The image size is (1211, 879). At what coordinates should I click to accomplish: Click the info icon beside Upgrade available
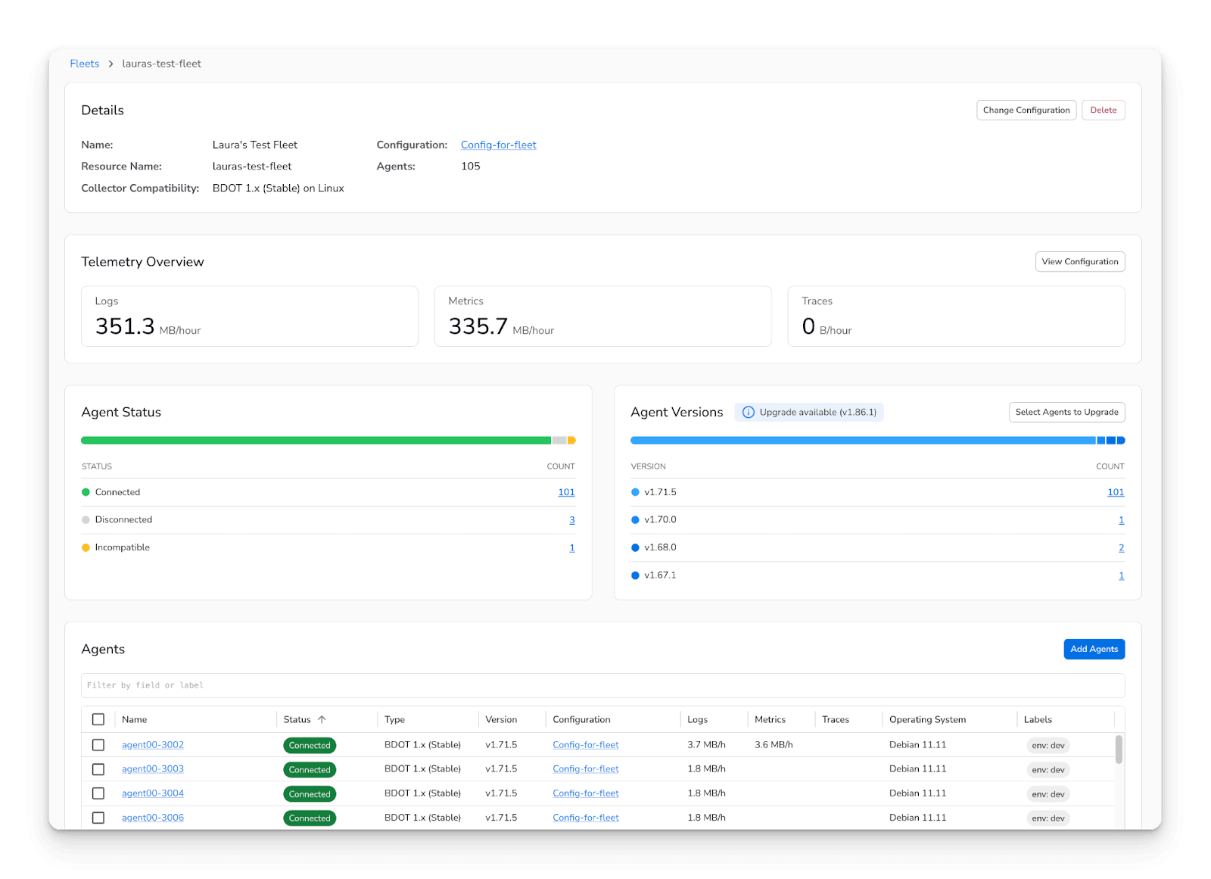748,413
